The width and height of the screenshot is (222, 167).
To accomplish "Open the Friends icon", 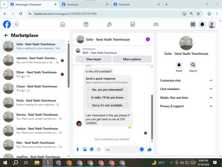I will (109, 24).
